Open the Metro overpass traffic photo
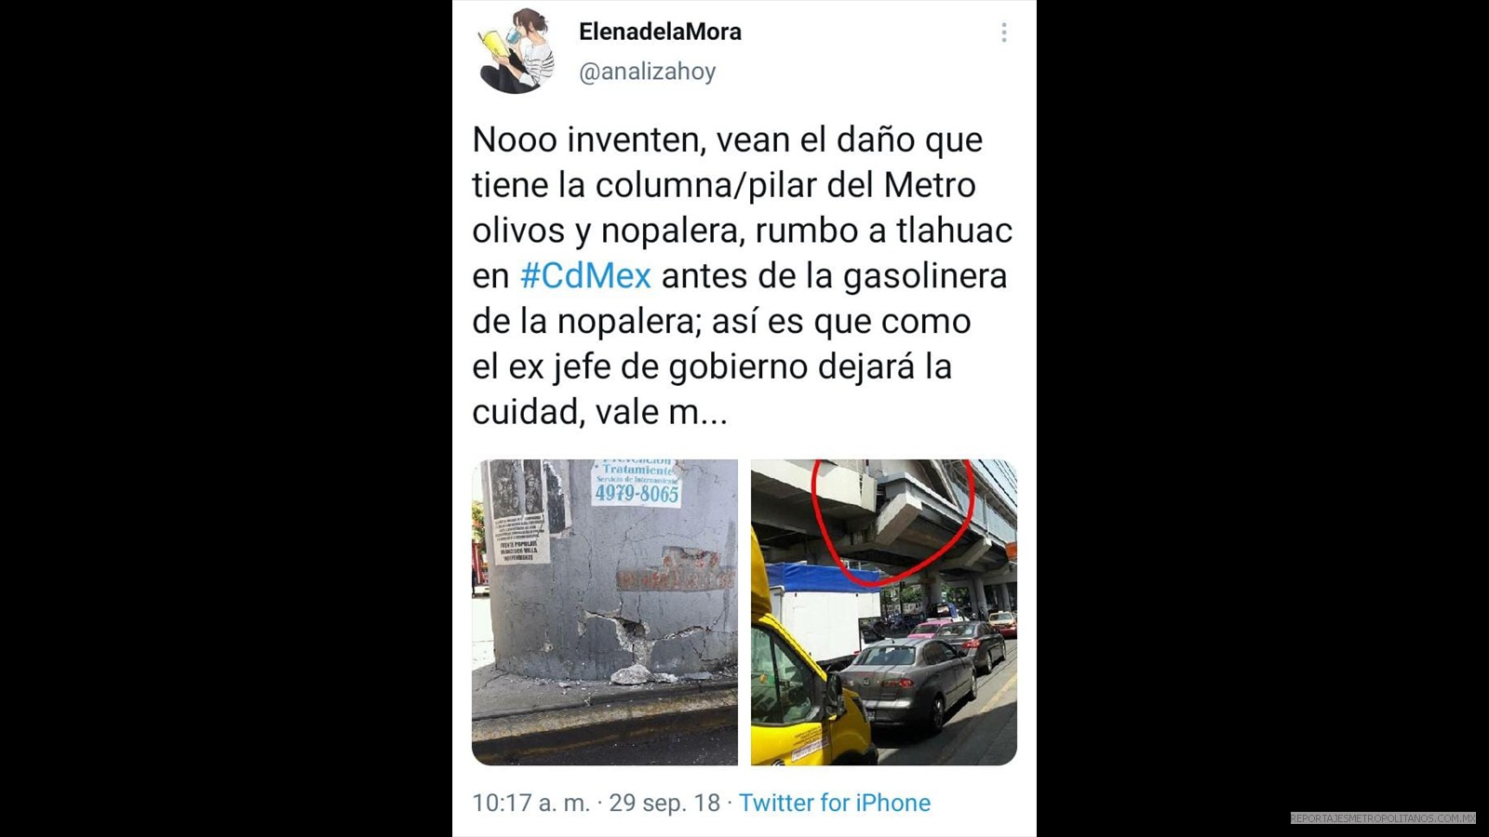Viewport: 1489px width, 837px height. point(884,612)
